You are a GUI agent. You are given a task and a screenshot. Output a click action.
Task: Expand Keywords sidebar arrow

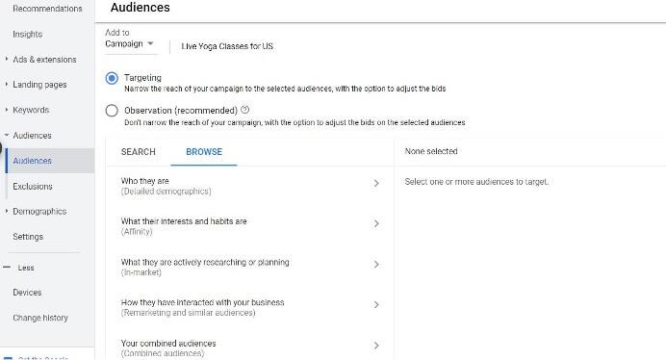click(7, 110)
